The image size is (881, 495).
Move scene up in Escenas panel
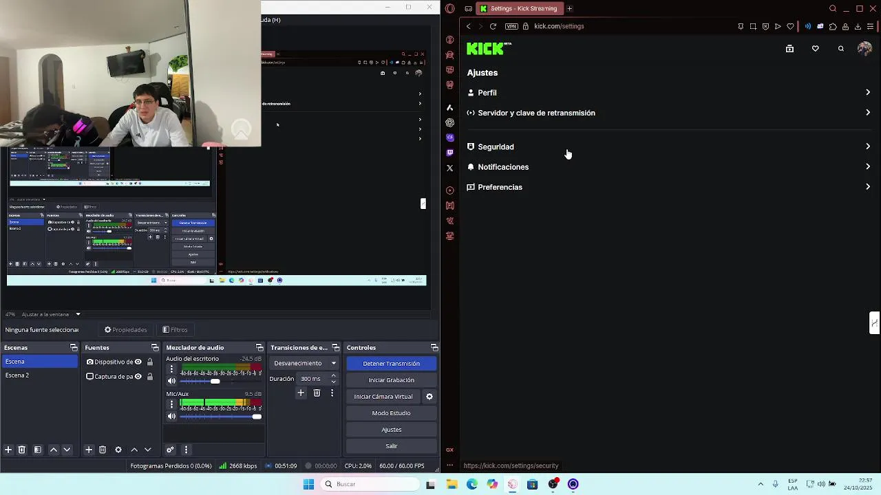54,450
